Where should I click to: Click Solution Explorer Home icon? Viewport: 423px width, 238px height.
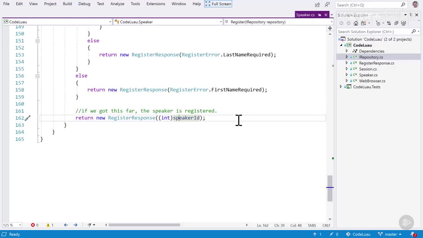356,23
